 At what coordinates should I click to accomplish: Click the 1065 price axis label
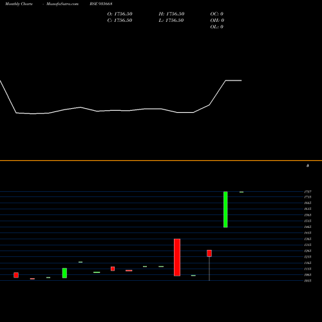click(x=308, y=275)
